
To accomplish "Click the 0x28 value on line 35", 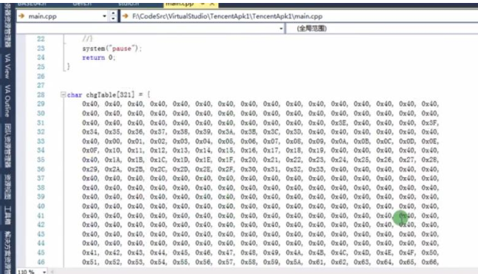I will tap(430, 160).
